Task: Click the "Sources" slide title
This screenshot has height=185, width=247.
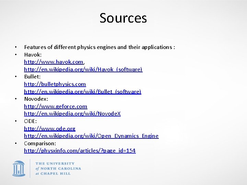Action: pos(123,18)
